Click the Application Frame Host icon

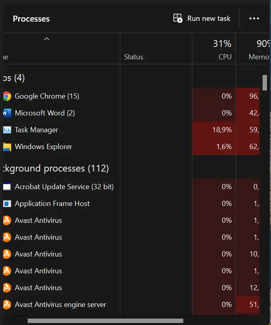coord(7,204)
